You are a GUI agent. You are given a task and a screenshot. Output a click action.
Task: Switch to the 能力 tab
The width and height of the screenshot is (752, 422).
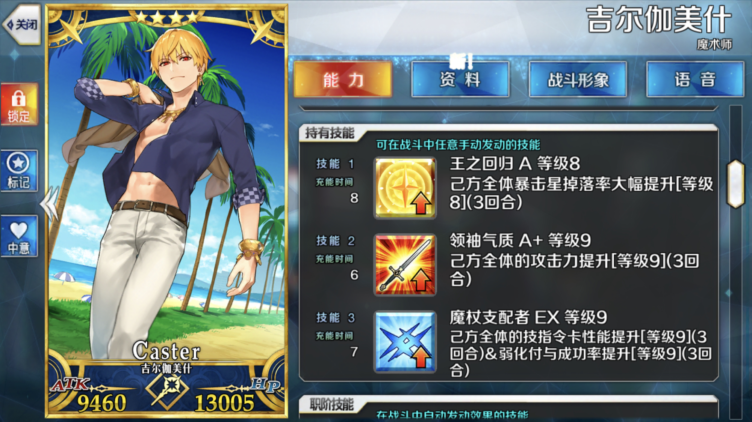(x=342, y=80)
